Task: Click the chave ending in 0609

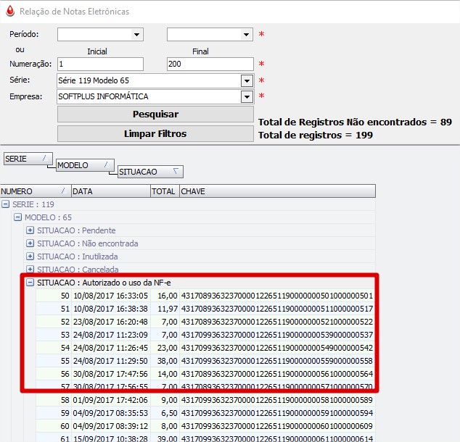Action: (277, 426)
